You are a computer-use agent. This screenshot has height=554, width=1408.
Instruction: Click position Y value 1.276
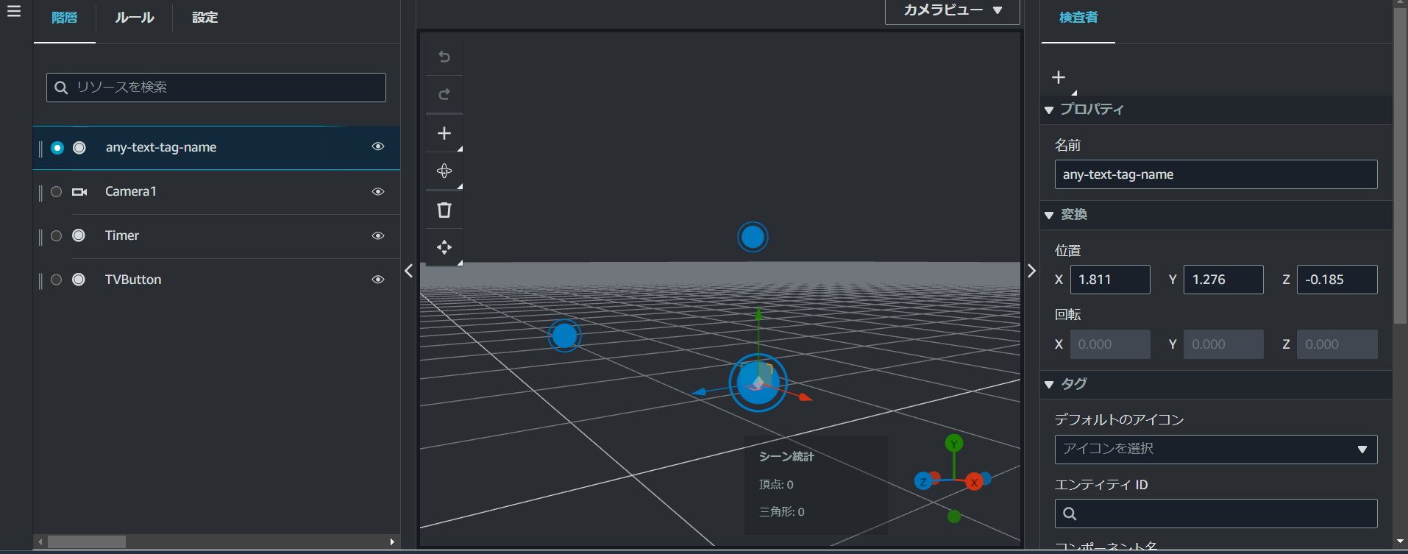1223,280
